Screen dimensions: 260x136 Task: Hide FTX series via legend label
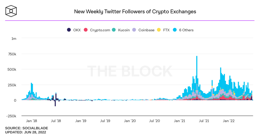(166, 30)
